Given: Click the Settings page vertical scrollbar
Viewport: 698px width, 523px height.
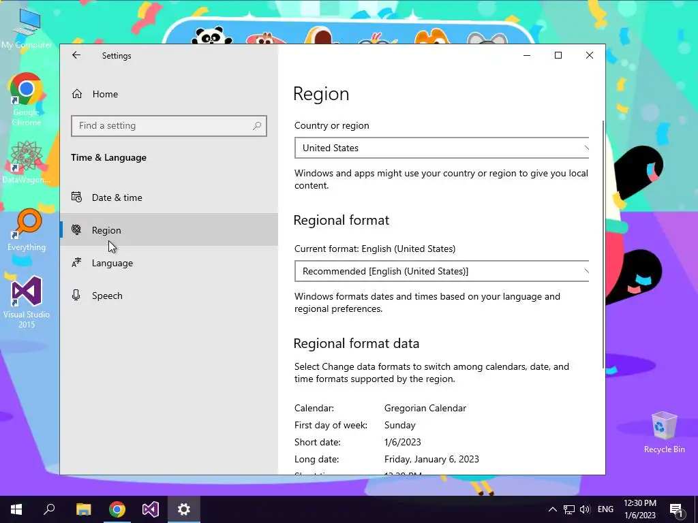Looking at the screenshot, I should (x=603, y=244).
